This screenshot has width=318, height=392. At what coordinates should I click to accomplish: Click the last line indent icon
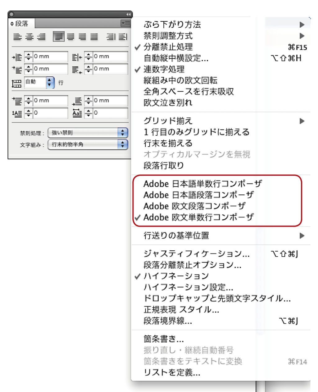(x=77, y=70)
